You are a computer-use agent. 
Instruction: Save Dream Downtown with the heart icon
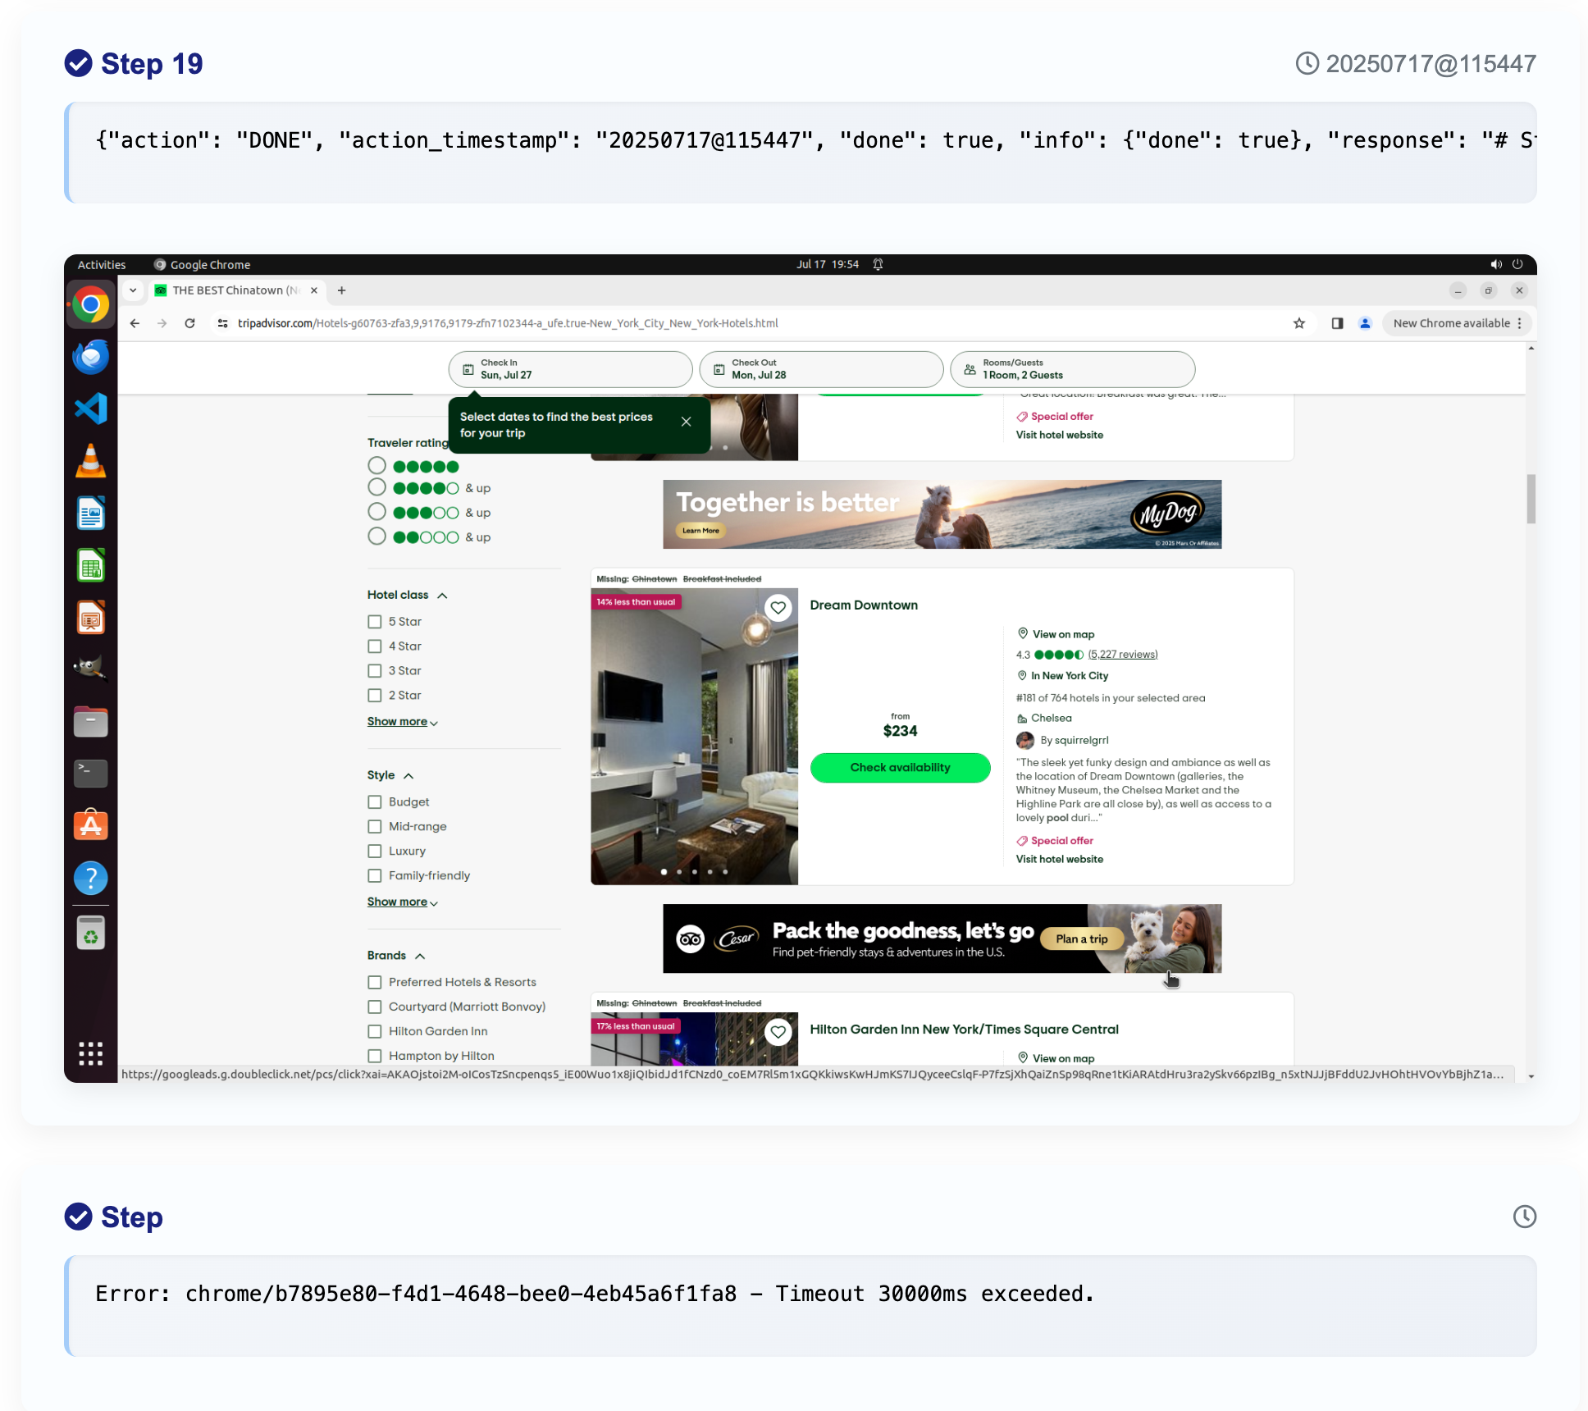(778, 608)
